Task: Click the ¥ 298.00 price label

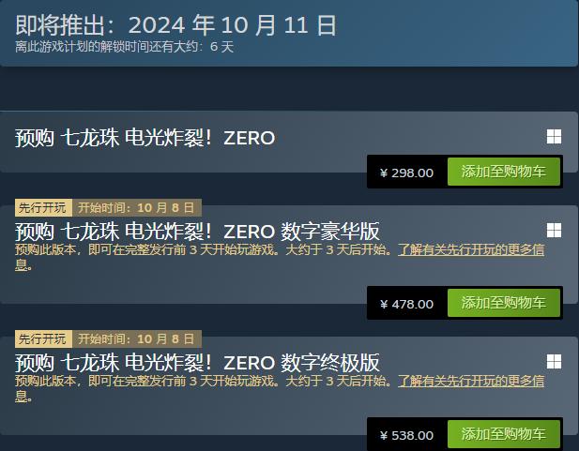Action: click(x=406, y=173)
